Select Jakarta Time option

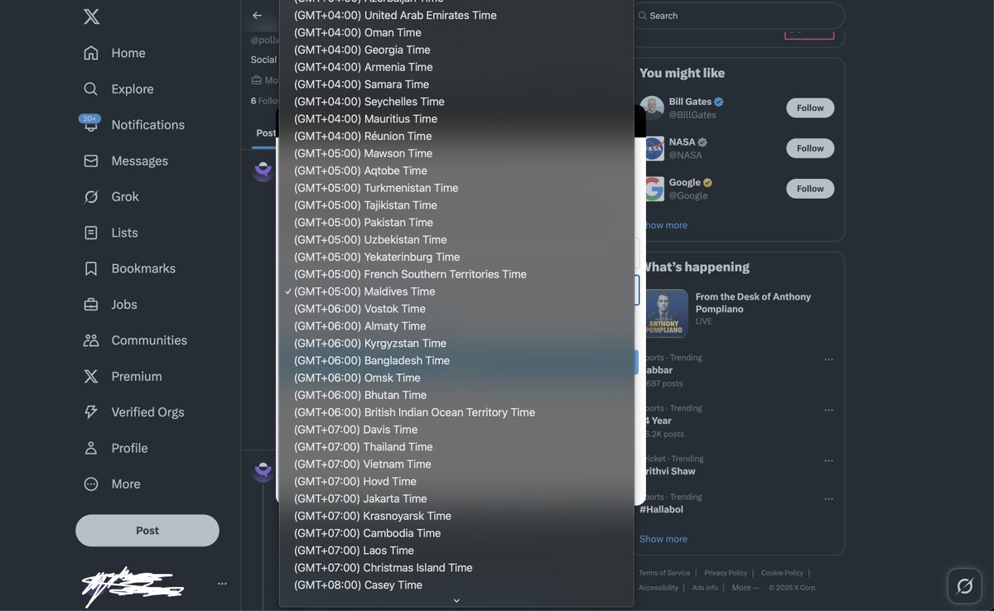point(456,498)
